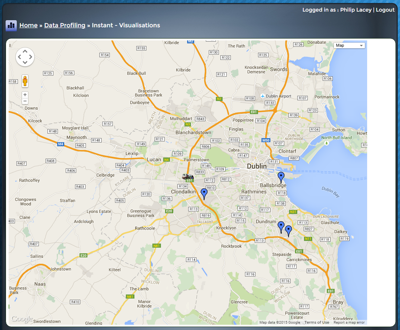Zoom out with the minus button
The image size is (400, 330).
coord(25,101)
